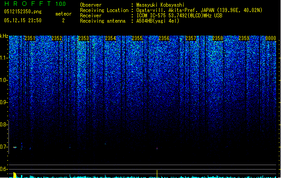
Task: Click the 0.9 kHz axis label
Action: point(4,102)
